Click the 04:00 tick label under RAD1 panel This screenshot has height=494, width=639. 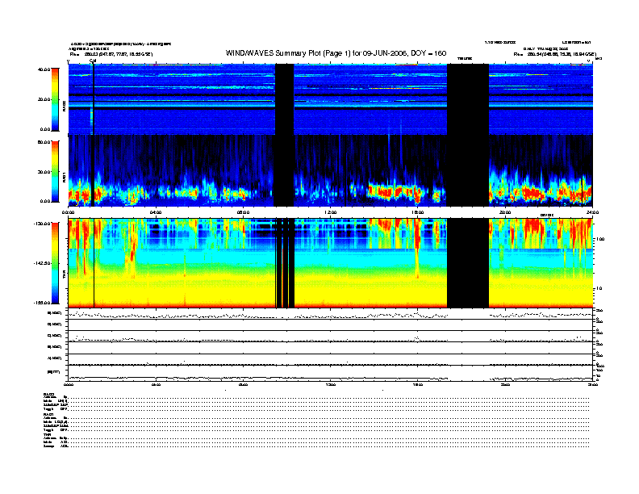156,212
